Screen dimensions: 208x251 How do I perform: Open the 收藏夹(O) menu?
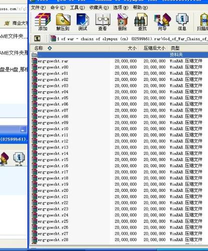tap(99, 8)
